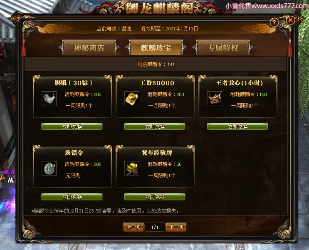This screenshot has width=309, height=250.
Task: Click the gold coins 工资50000 icon
Action: (132, 99)
